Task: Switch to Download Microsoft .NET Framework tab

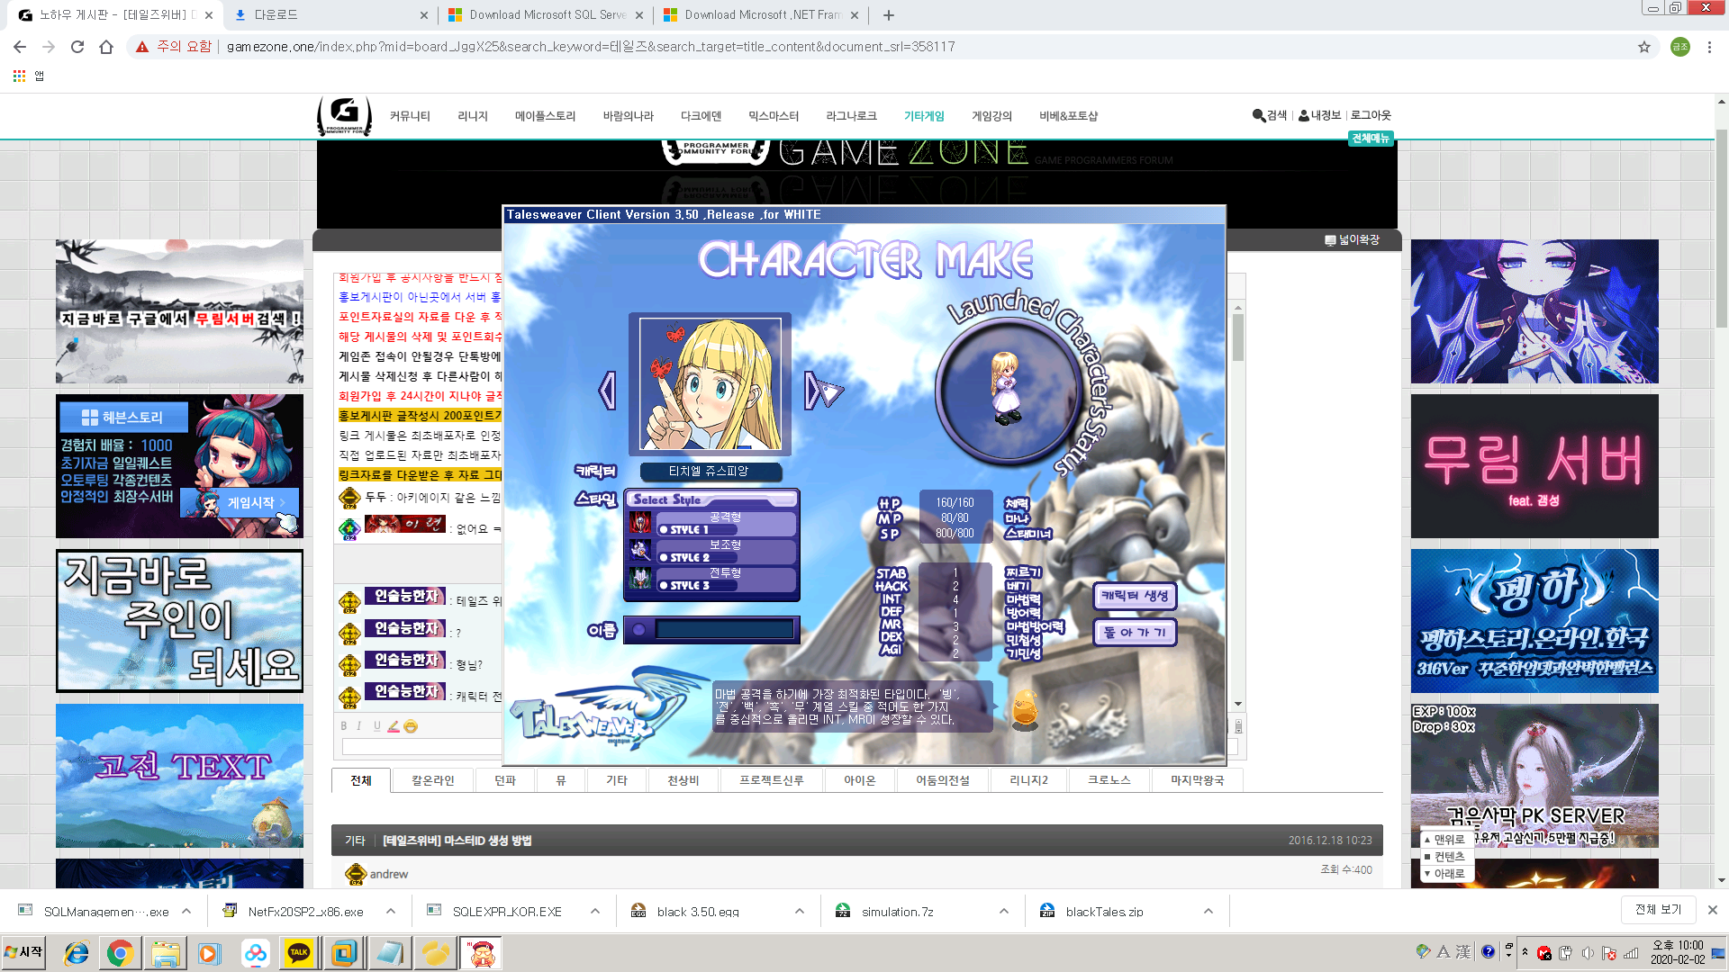Action: click(762, 15)
